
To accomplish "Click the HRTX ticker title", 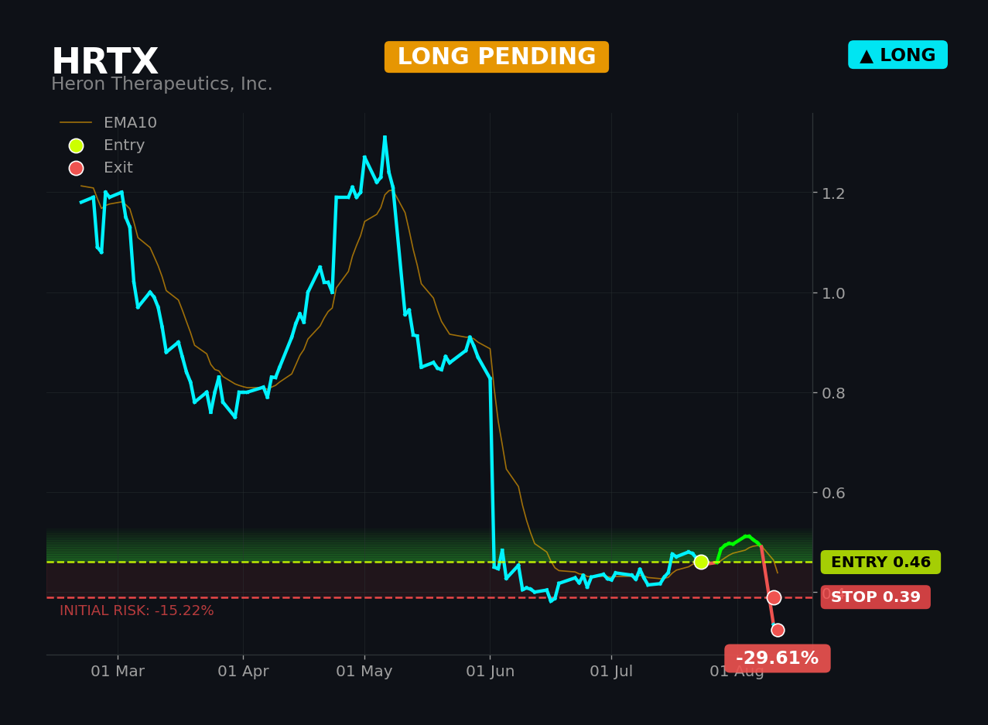I will 104,62.
